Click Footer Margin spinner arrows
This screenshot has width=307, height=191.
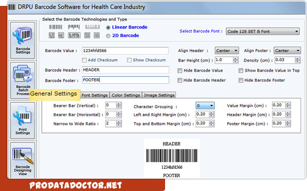click(x=288, y=124)
